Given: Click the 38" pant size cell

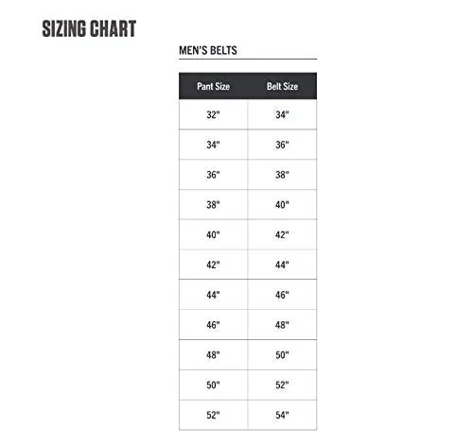Looking at the screenshot, I should pos(213,205).
